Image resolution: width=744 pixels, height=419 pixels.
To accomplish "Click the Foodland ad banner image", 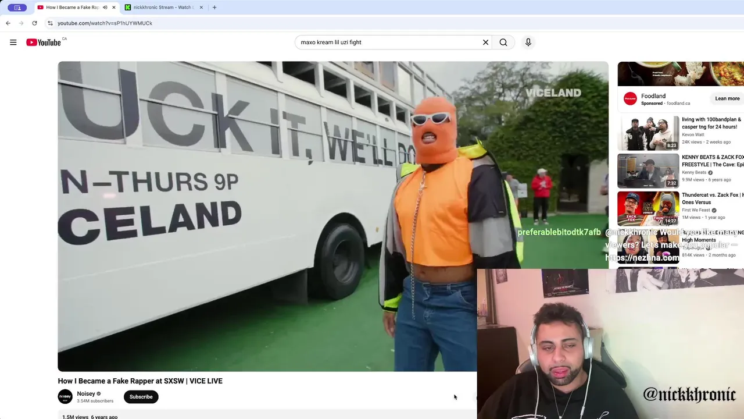I will 681,74.
